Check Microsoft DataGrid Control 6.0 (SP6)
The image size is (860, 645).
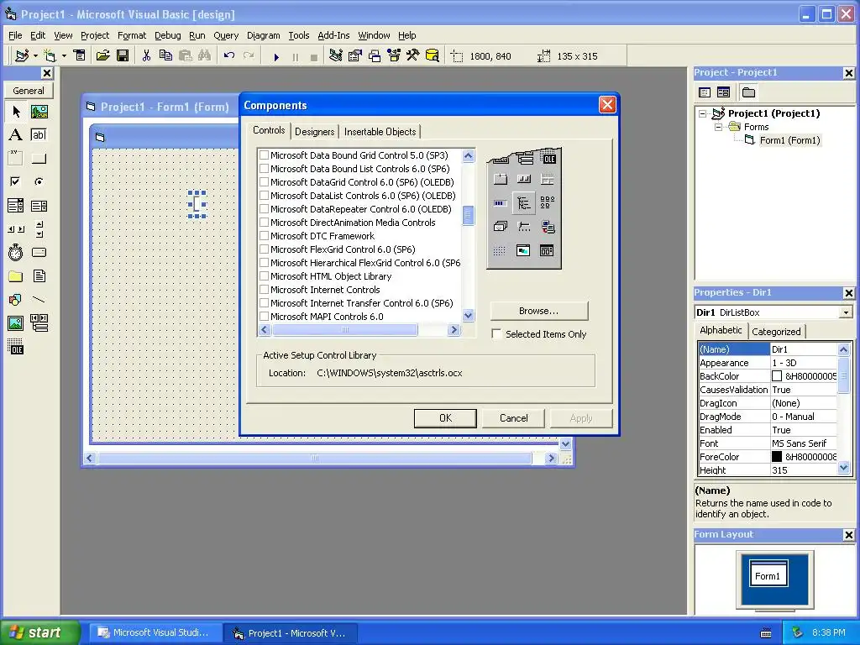click(x=264, y=182)
